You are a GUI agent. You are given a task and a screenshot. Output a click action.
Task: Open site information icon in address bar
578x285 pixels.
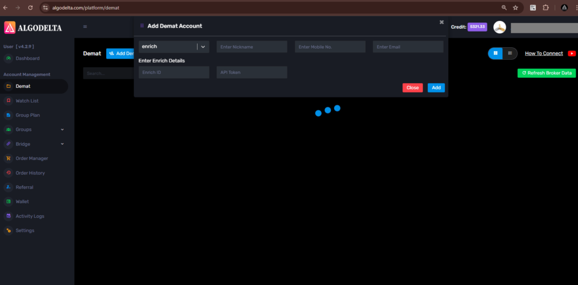coord(45,8)
